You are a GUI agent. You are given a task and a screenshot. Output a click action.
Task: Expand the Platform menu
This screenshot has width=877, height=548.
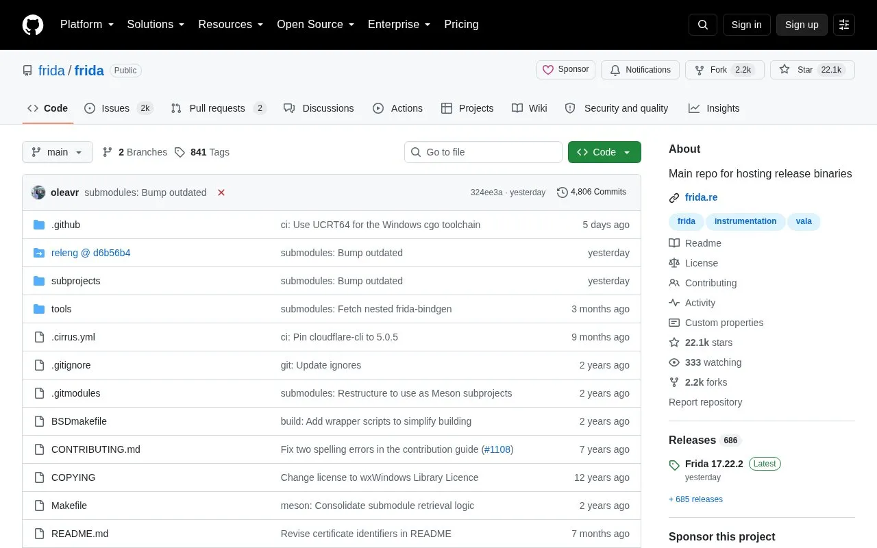click(x=87, y=25)
